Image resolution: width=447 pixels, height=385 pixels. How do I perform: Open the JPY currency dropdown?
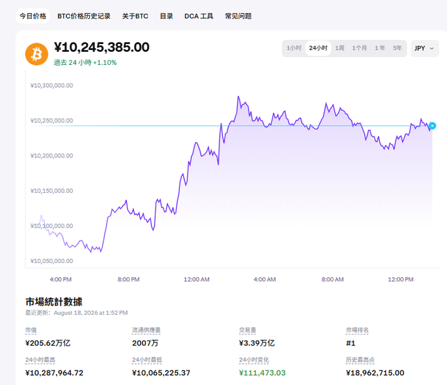pyautogui.click(x=425, y=49)
